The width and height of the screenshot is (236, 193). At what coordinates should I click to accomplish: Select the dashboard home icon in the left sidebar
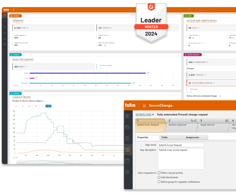(x=5, y=15)
